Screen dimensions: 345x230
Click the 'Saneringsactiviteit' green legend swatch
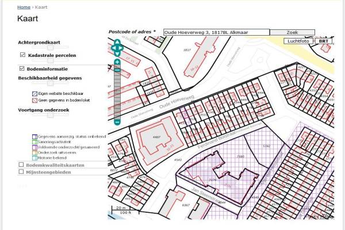[34, 142]
